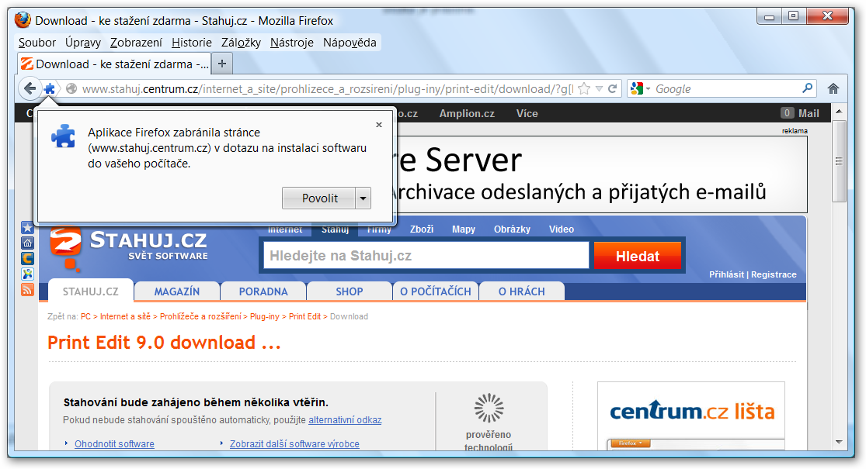Bookmark page with the star icon
The width and height of the screenshot is (866, 469).
pos(584,88)
